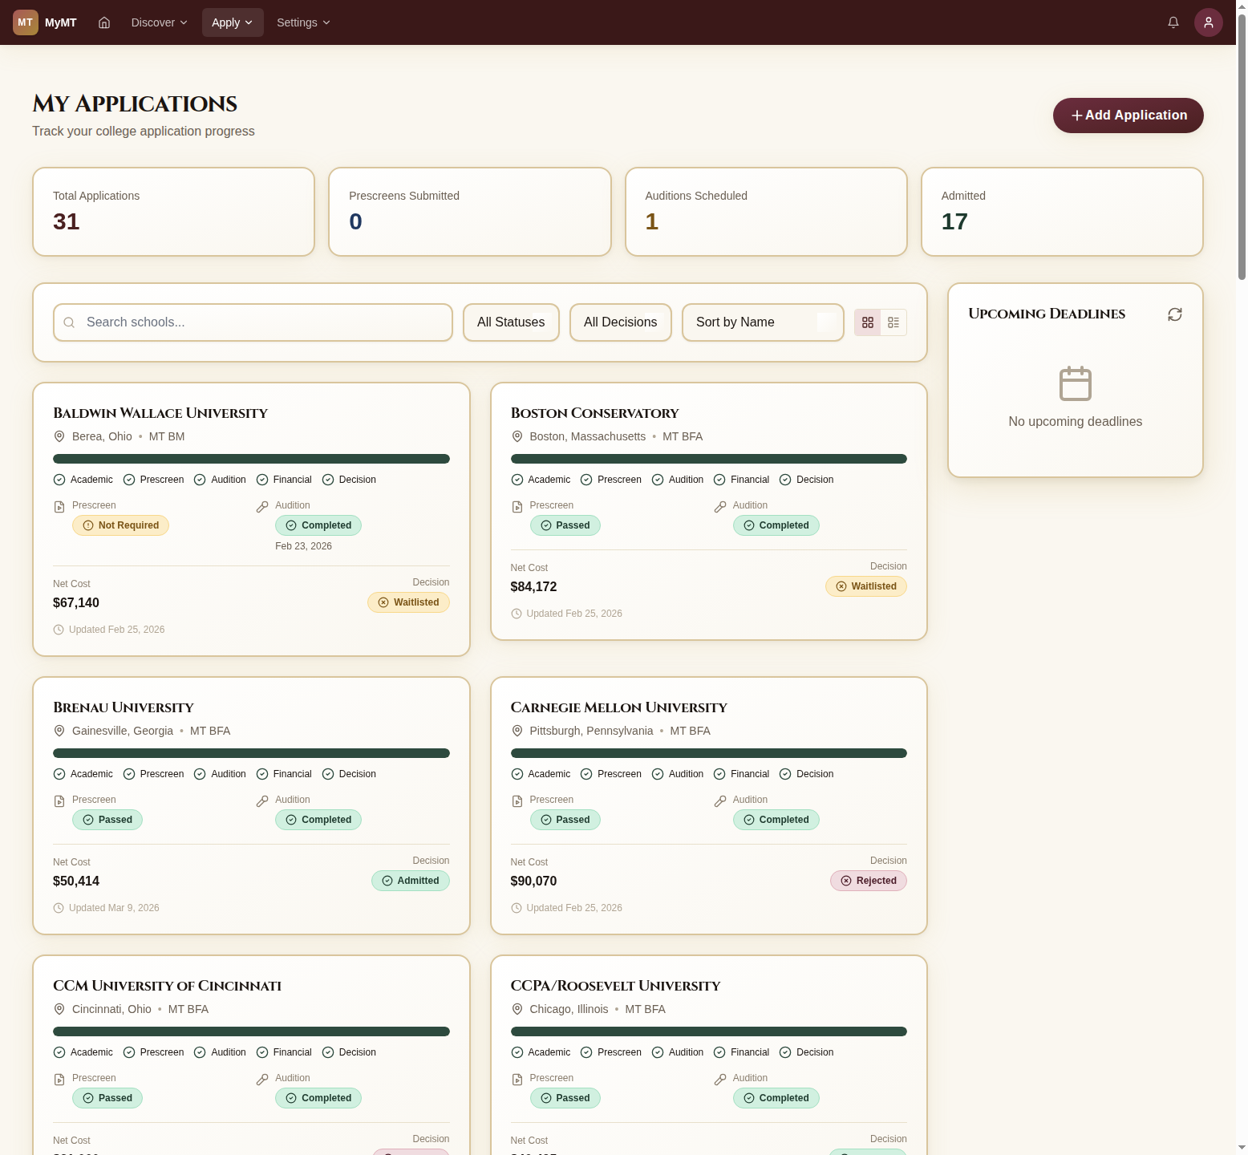Open the All Decisions filter dropdown

[620, 322]
